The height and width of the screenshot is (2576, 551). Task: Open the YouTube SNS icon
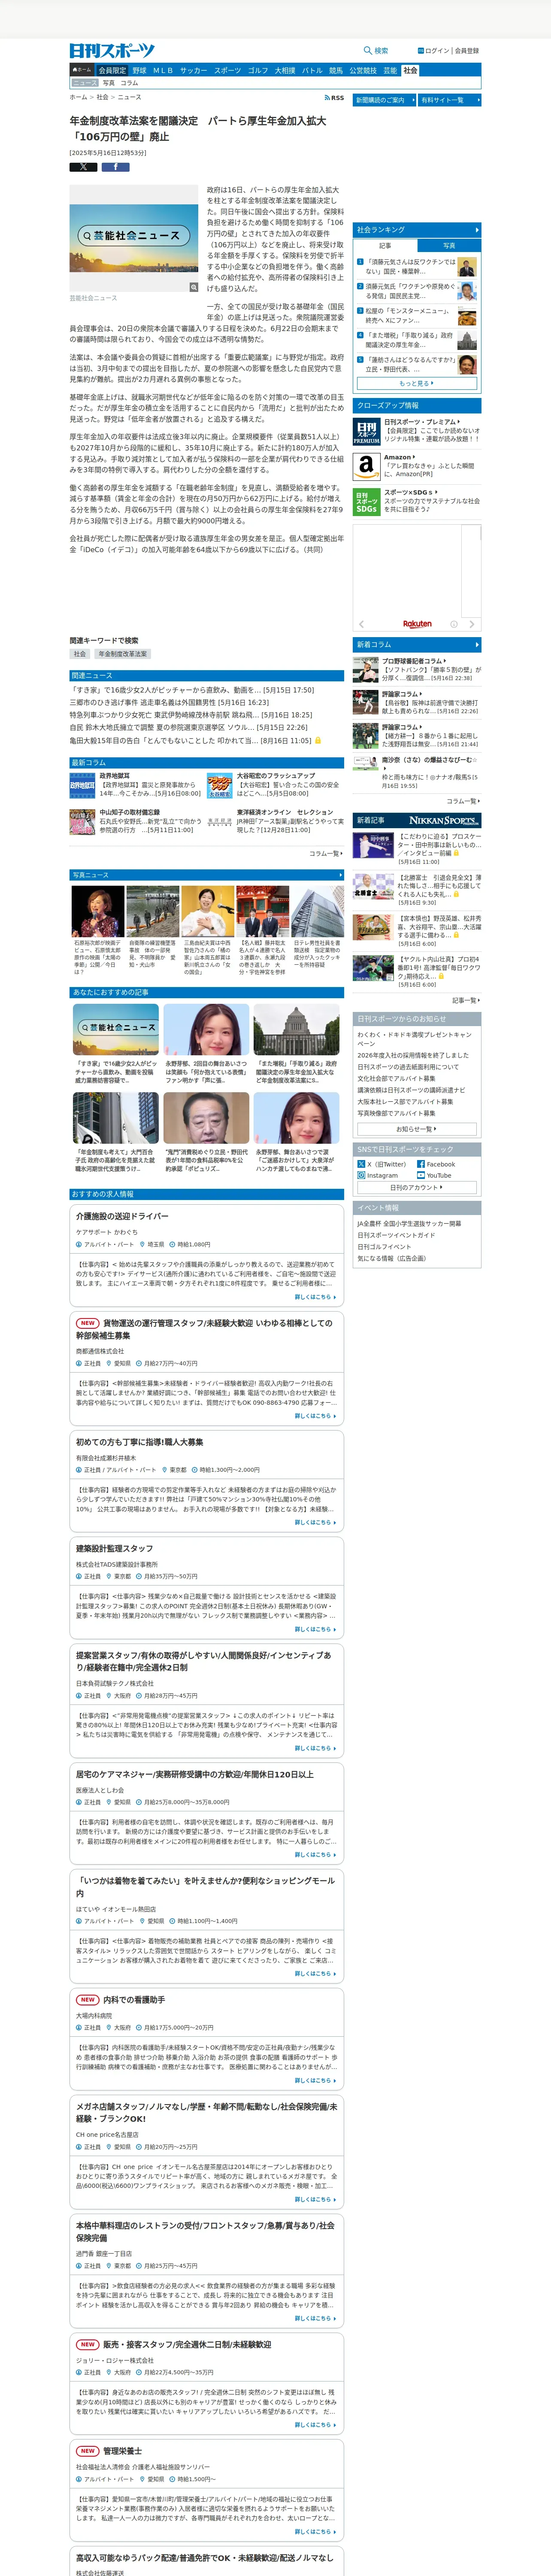click(421, 1175)
